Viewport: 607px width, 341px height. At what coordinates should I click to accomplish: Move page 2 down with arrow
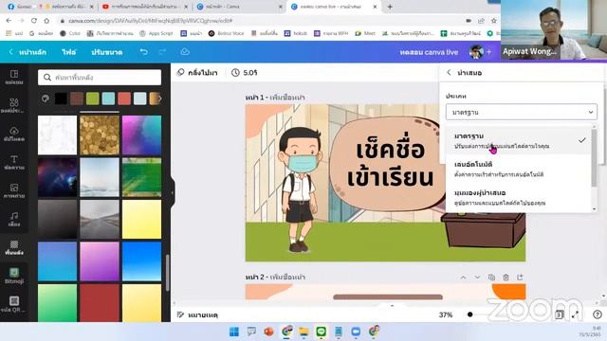click(477, 278)
